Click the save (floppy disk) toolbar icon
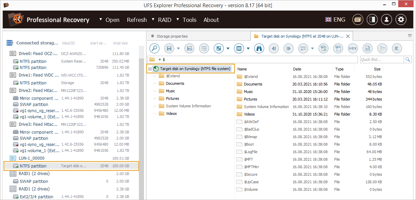The width and height of the screenshot is (416, 200). (x=169, y=49)
